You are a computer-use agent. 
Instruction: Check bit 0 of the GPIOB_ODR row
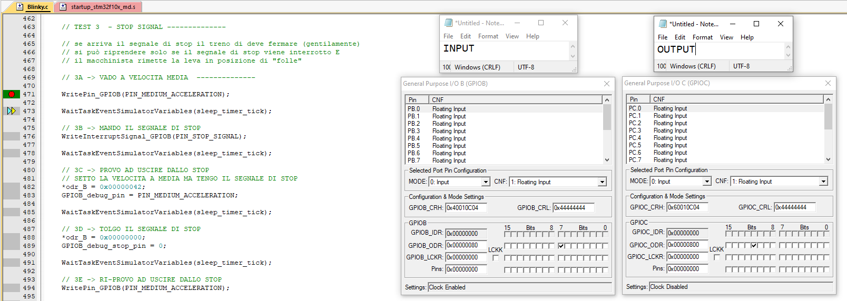[x=605, y=246]
